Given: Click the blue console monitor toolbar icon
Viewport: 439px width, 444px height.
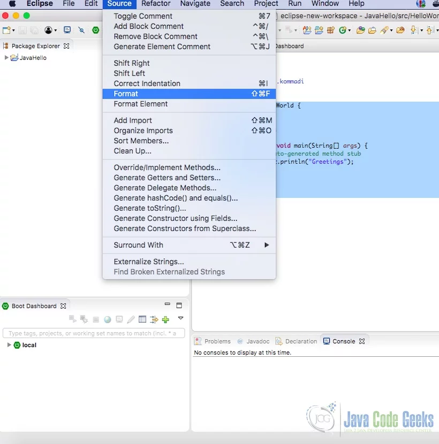Looking at the screenshot, I should click(67, 30).
